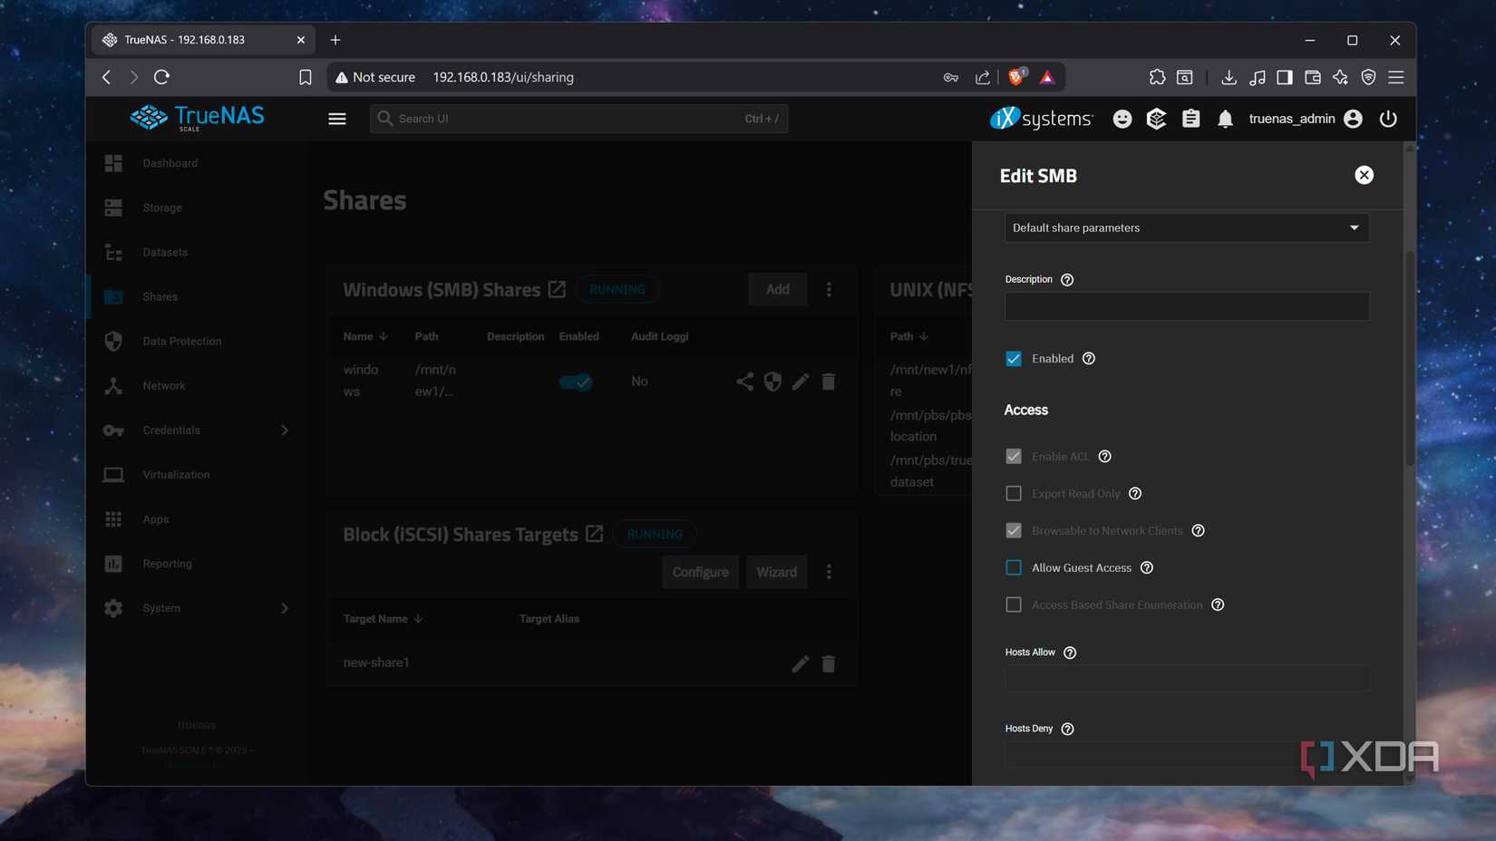The width and height of the screenshot is (1496, 841).
Task: Open the running jobs clipboard icon
Action: [1190, 118]
